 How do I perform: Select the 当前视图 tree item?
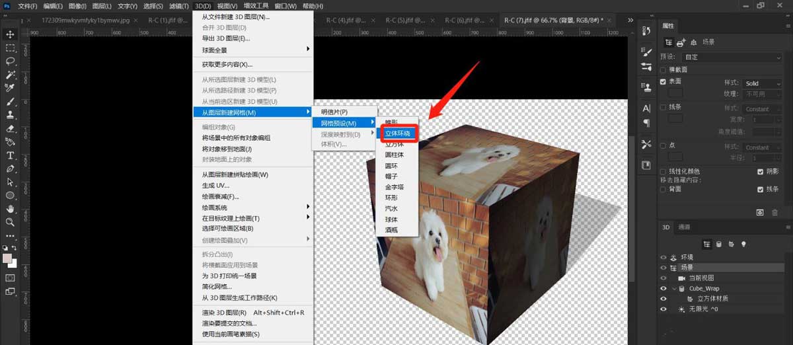click(x=701, y=278)
